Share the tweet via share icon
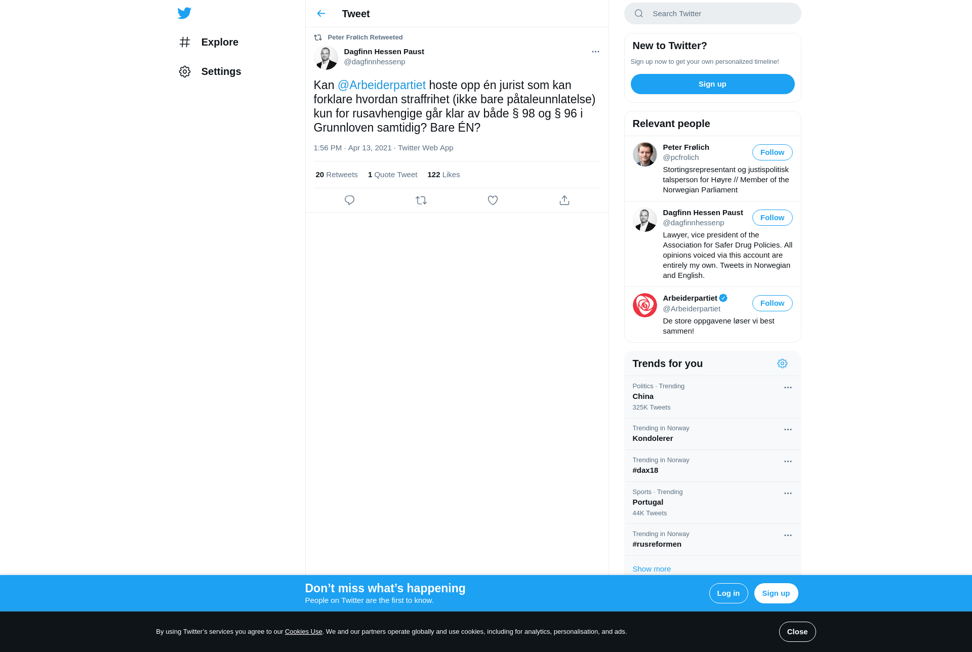 564,200
